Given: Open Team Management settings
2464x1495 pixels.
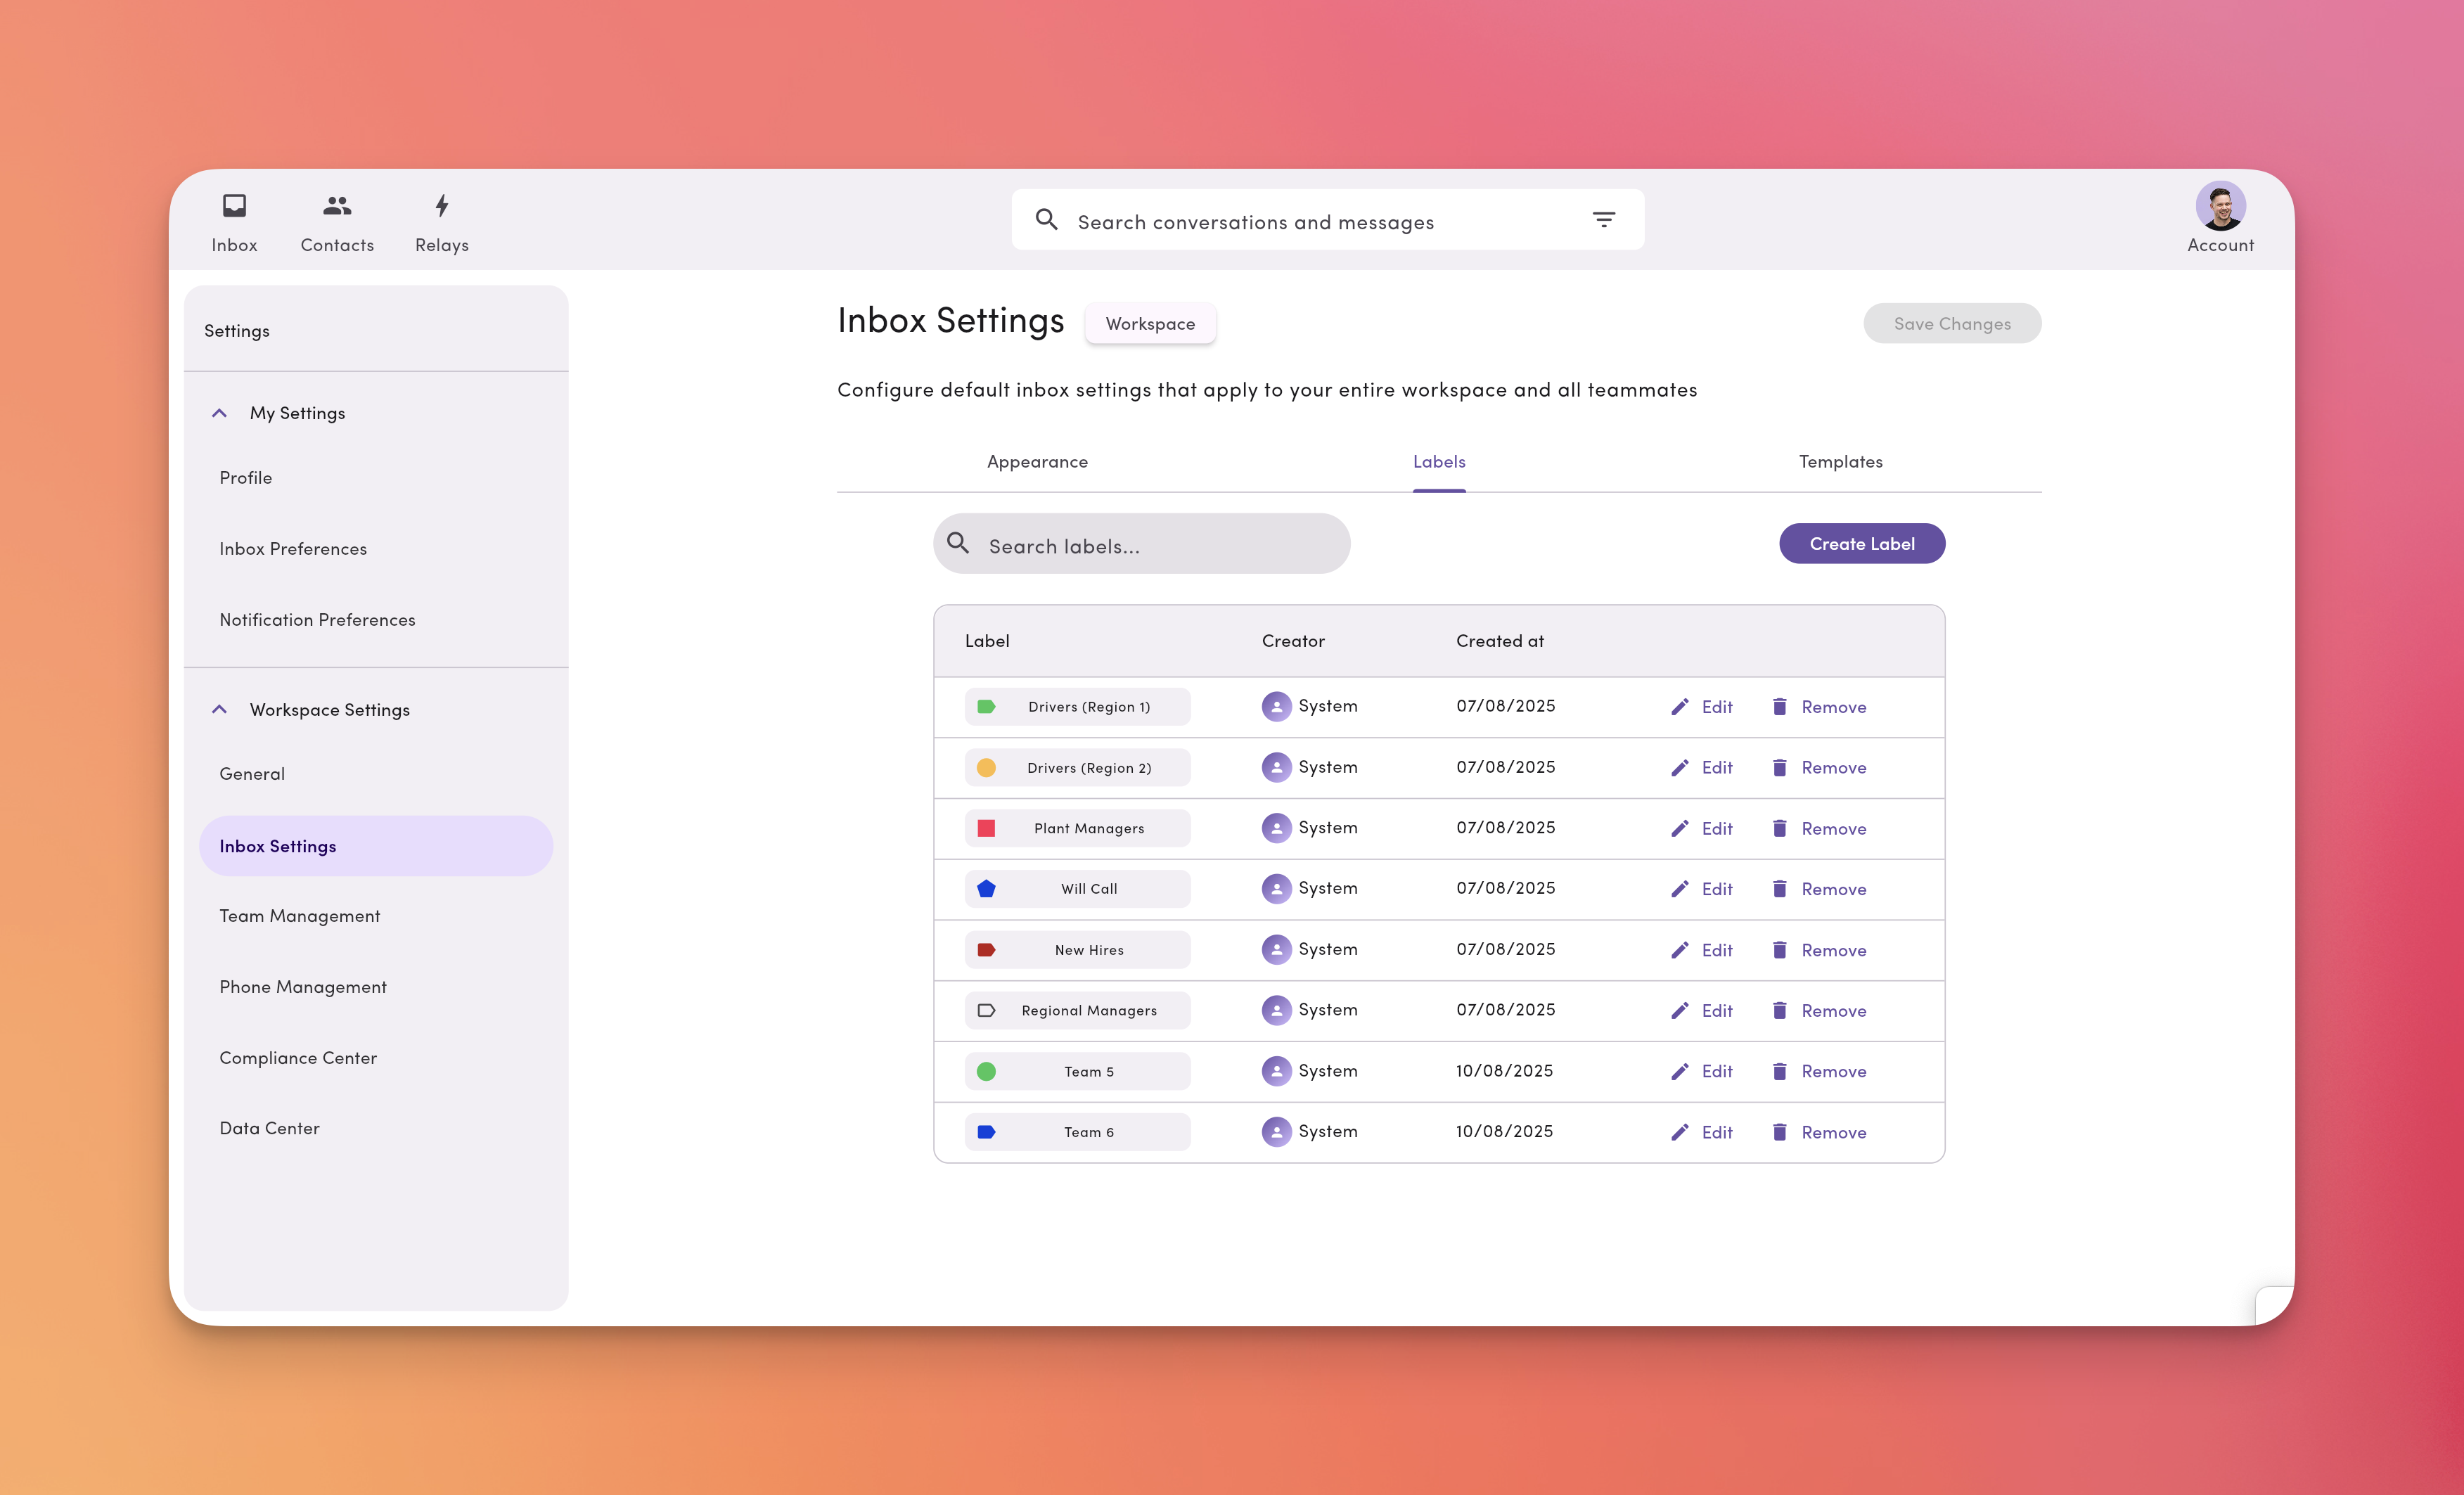Looking at the screenshot, I should [299, 914].
